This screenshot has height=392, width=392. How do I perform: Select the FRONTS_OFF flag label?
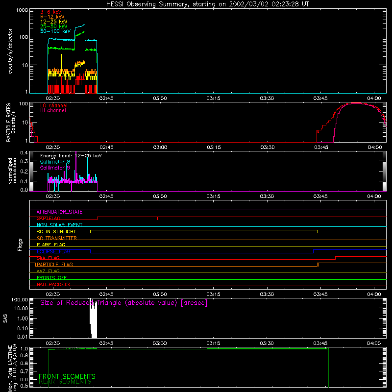52,278
